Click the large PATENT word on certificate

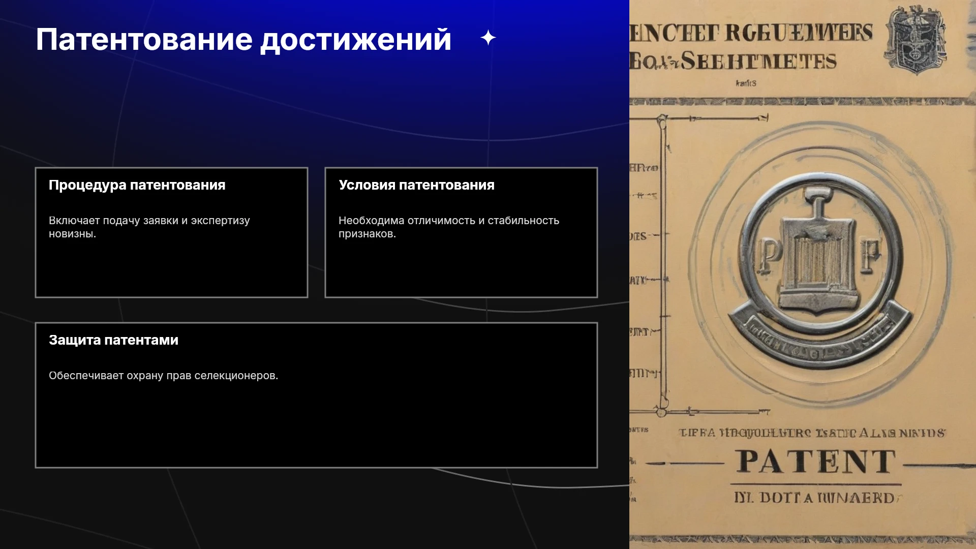coord(816,461)
